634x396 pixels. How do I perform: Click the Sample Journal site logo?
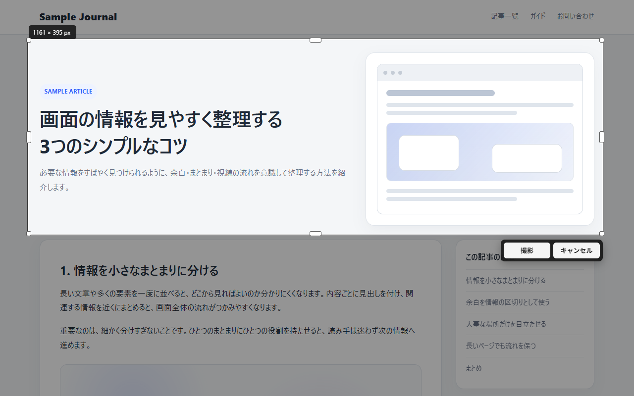78,17
